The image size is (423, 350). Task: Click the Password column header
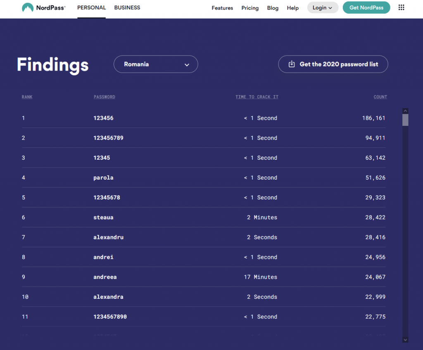(x=105, y=97)
